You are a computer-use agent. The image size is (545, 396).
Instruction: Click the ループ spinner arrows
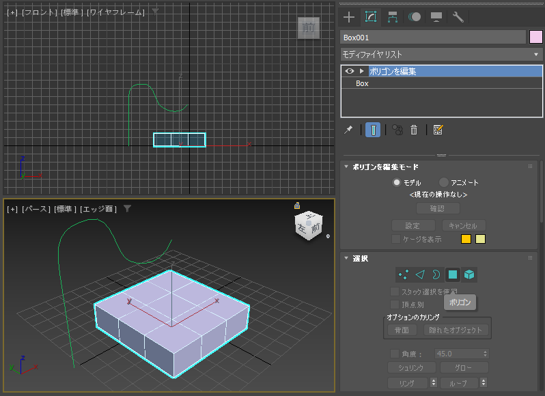(x=483, y=383)
